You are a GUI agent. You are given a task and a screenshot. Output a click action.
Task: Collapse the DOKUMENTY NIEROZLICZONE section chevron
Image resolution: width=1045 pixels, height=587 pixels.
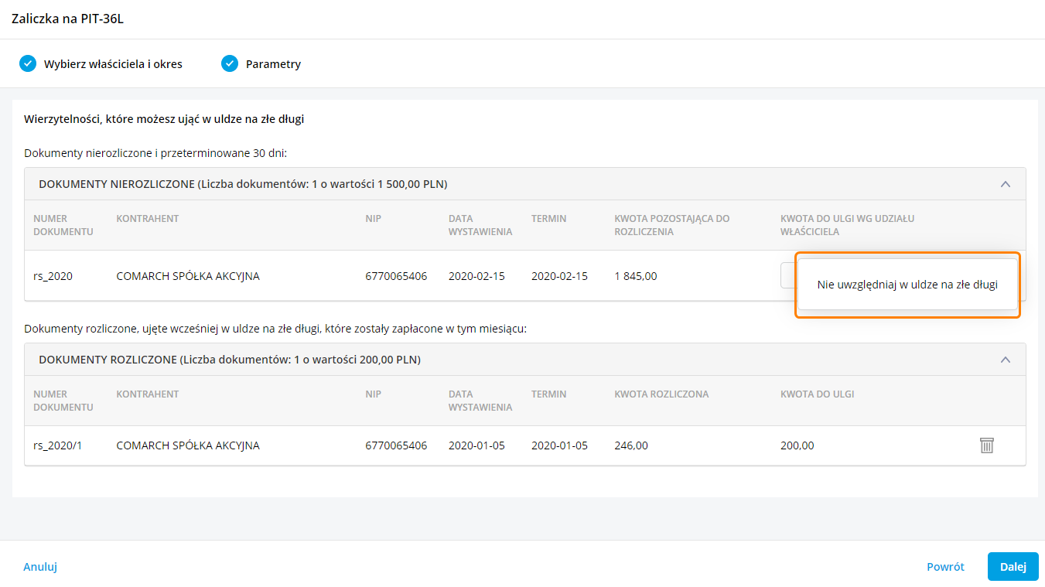click(1005, 184)
